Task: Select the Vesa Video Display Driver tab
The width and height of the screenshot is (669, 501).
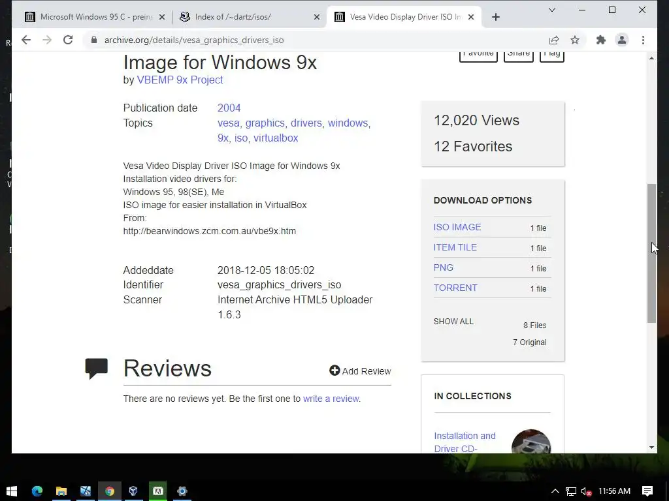Action: point(404,17)
